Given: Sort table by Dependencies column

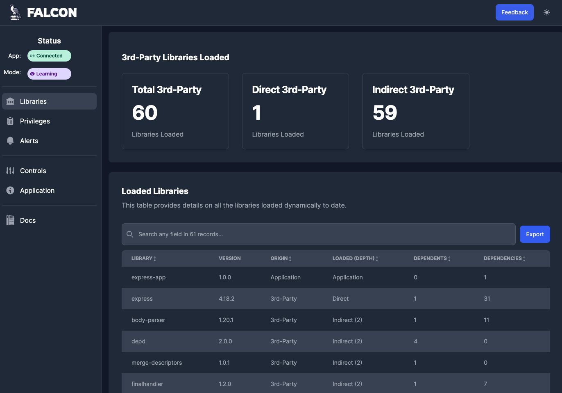Looking at the screenshot, I should [x=505, y=258].
